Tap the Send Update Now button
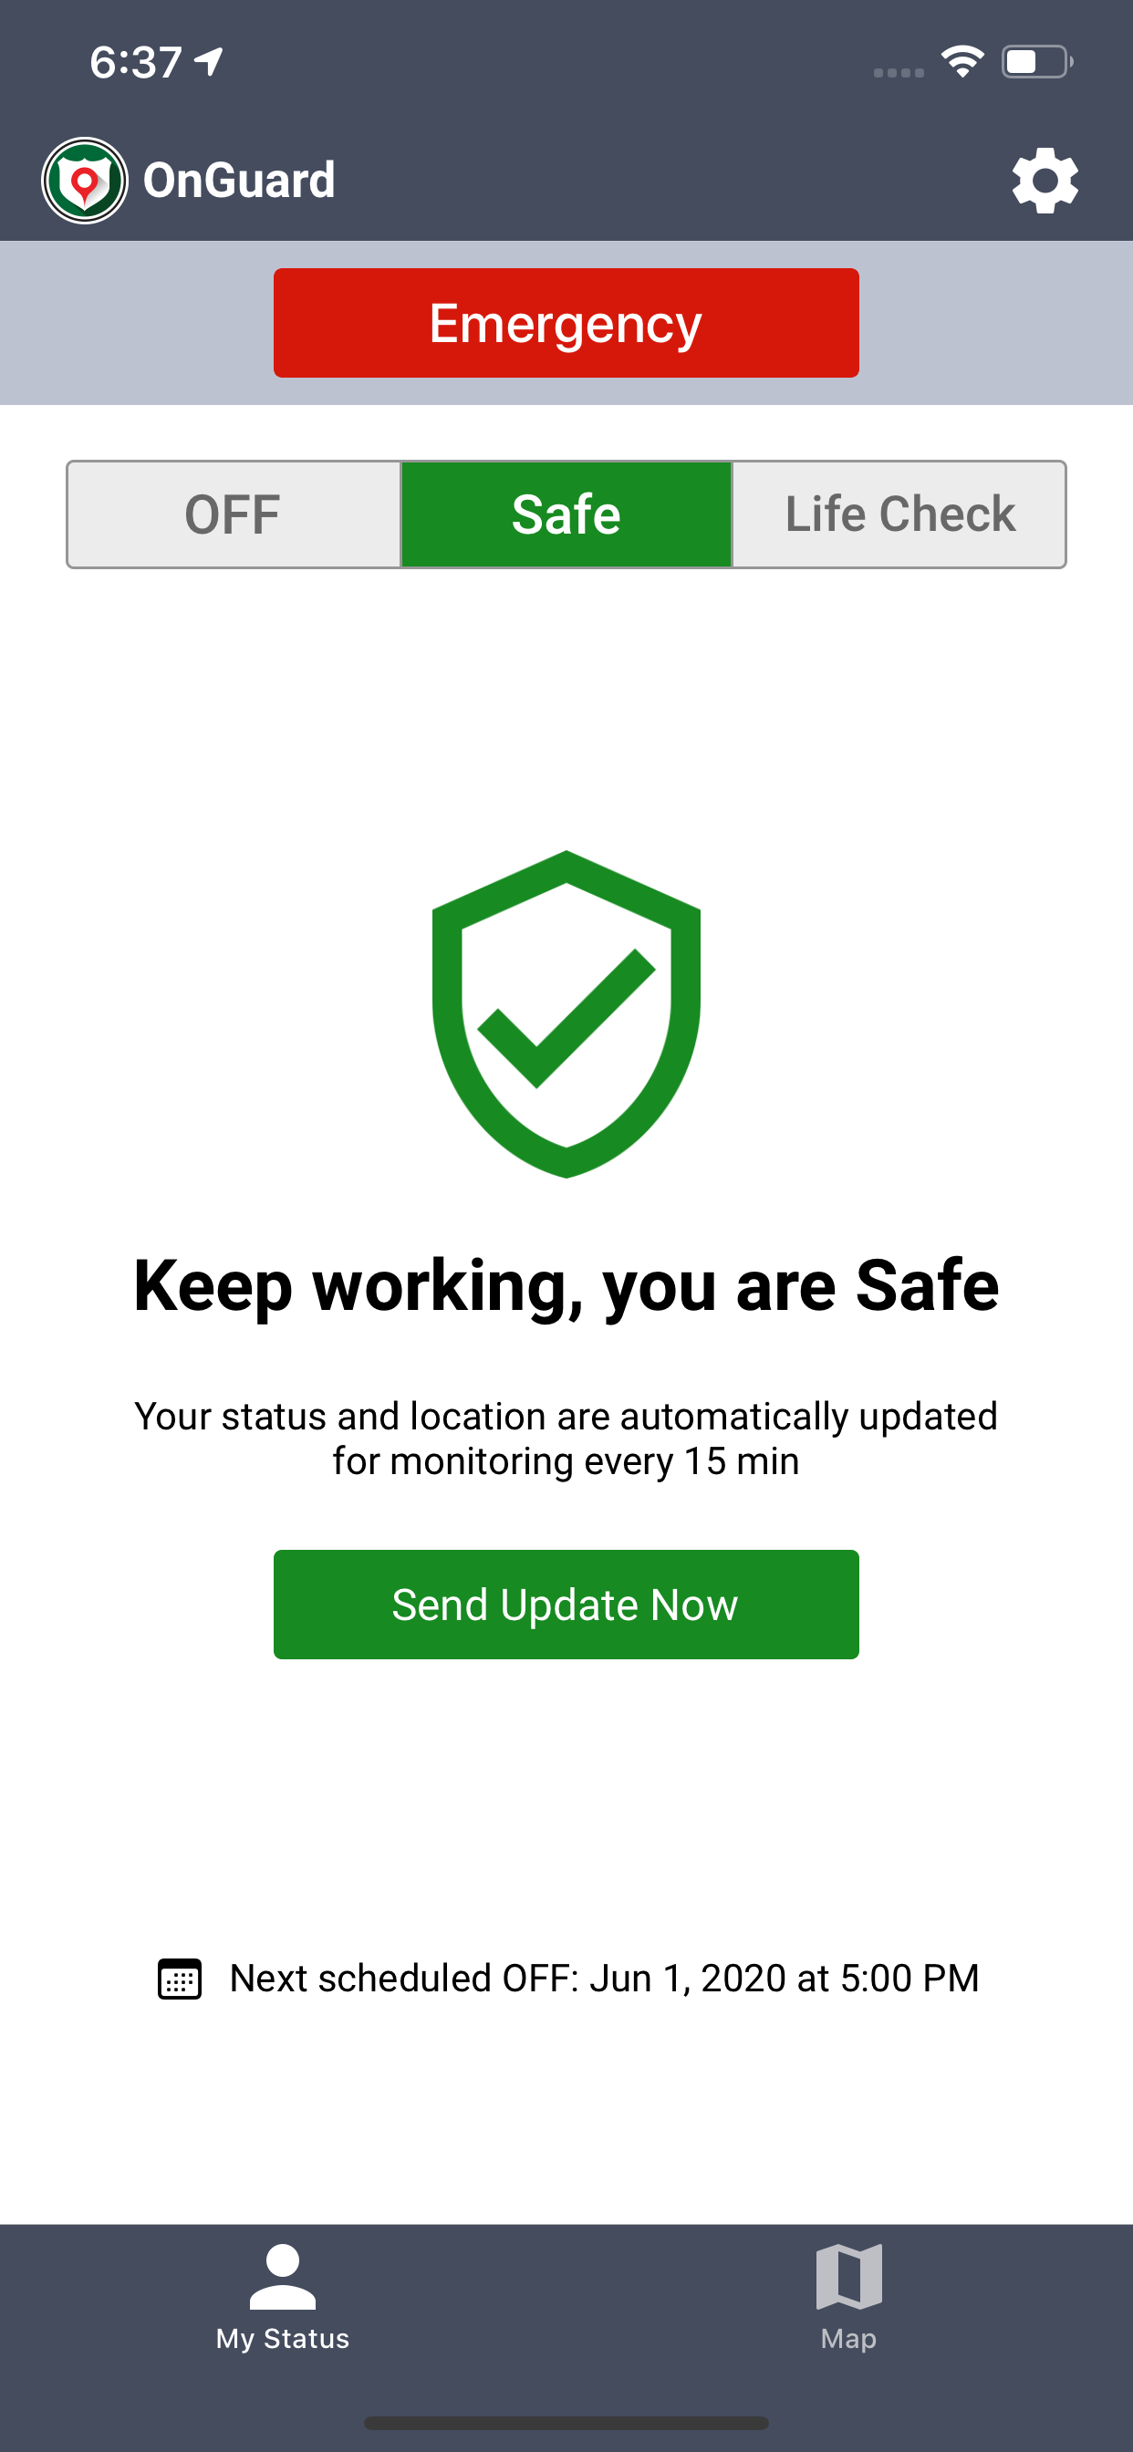This screenshot has height=2452, width=1133. click(566, 1605)
